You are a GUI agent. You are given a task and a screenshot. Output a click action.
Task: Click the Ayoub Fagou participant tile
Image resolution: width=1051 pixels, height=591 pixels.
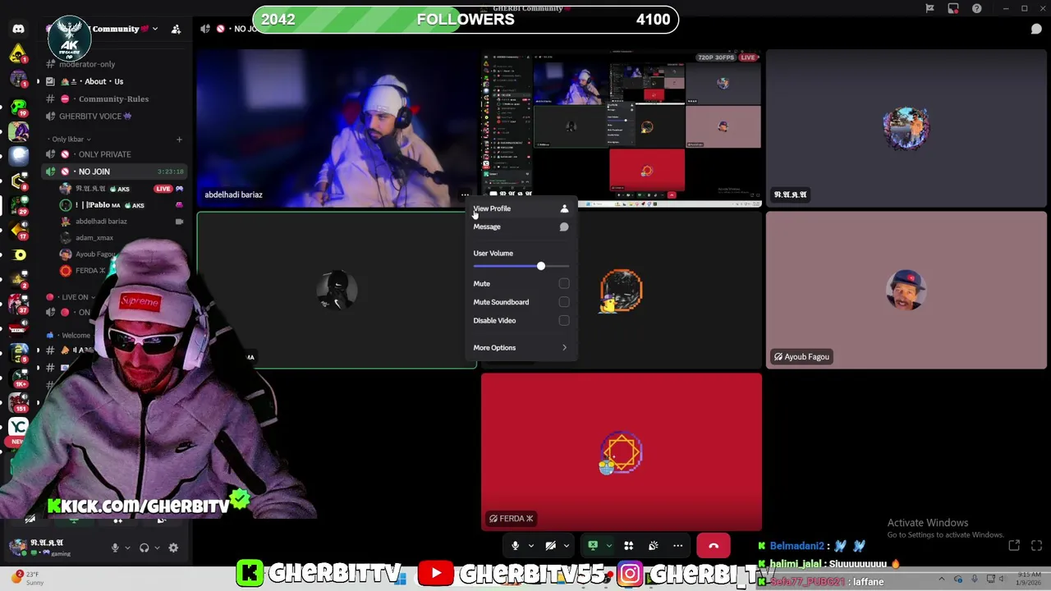pyautogui.click(x=906, y=290)
